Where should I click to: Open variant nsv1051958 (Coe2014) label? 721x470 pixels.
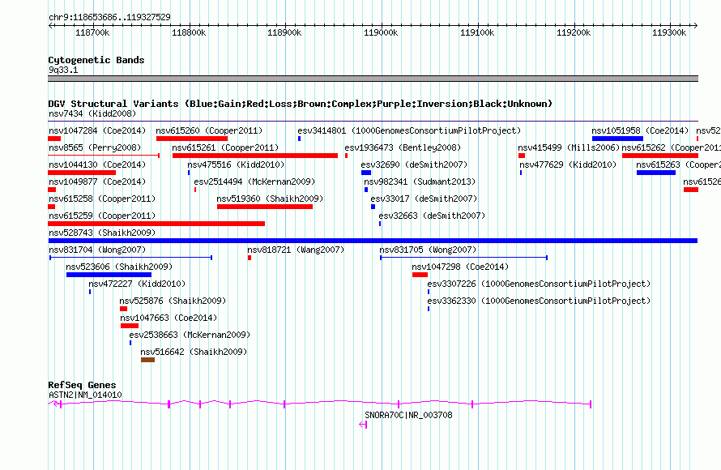point(640,130)
